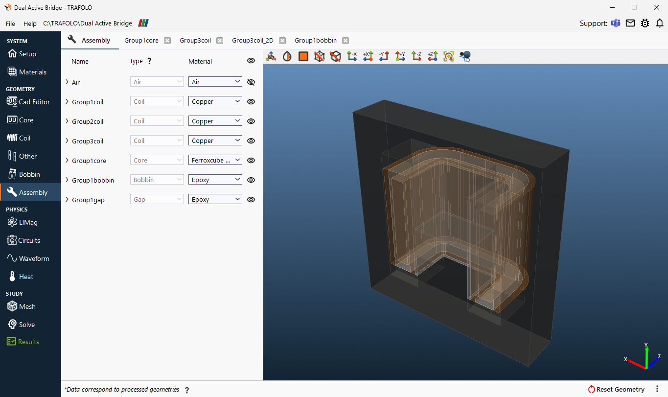Show the hidden Air geometry
Image resolution: width=668 pixels, height=397 pixels.
pos(251,82)
